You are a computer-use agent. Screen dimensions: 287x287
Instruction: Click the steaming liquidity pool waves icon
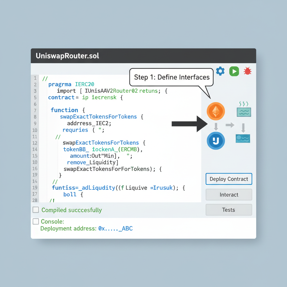click(x=243, y=112)
